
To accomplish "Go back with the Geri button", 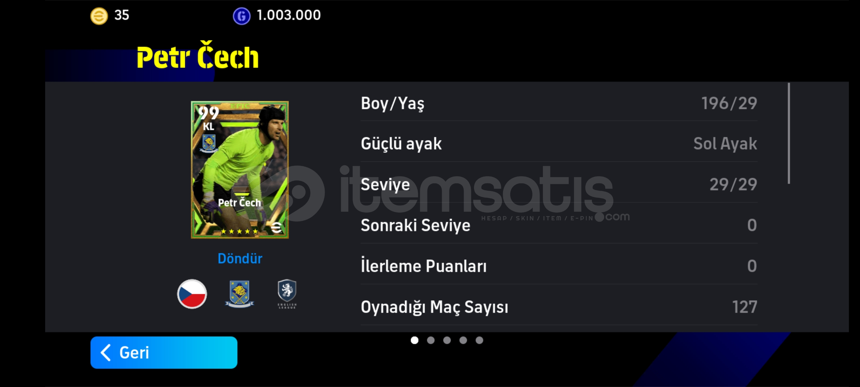I will [x=164, y=353].
